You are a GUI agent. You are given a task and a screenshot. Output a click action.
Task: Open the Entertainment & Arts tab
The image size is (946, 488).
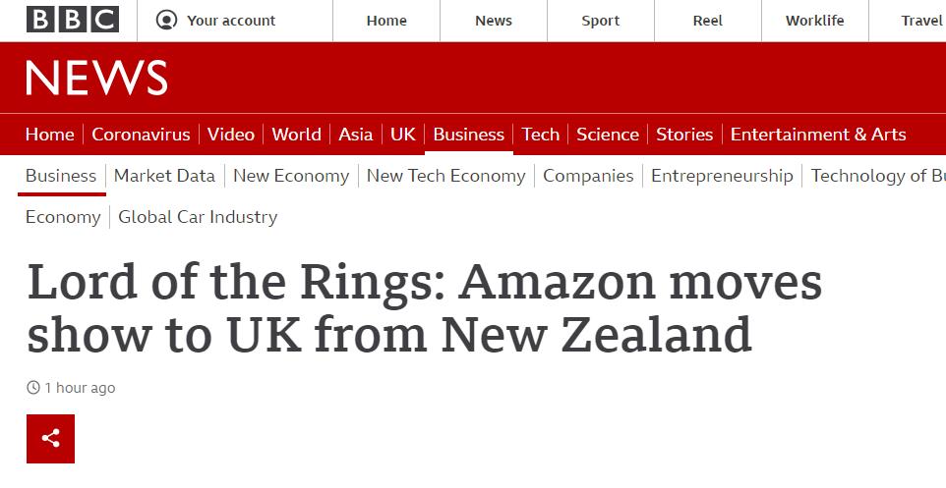(x=818, y=135)
